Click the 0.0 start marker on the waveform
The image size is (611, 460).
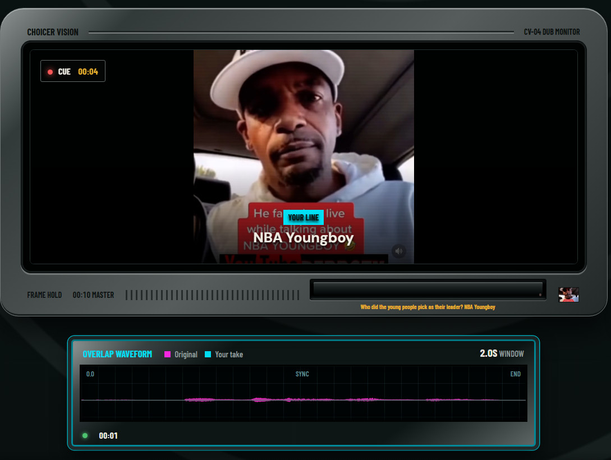point(90,374)
